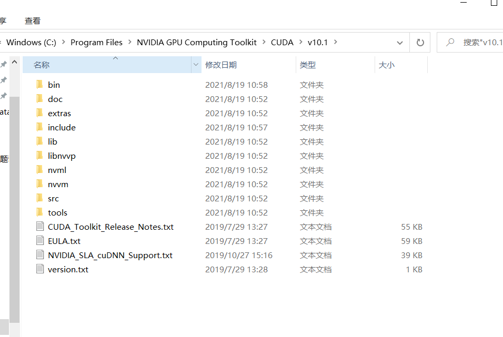Go to NVIDIA GPU Computing Toolkit breadcrumb
This screenshot has width=503, height=337.
197,43
